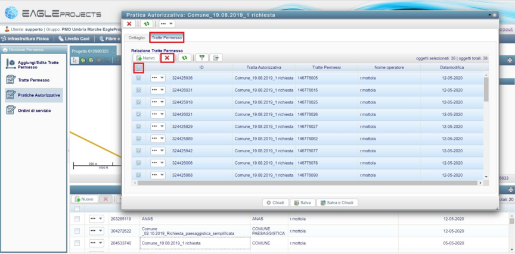Toggle the select-all checkbox in table header
This screenshot has height=254, width=515.
click(x=138, y=68)
